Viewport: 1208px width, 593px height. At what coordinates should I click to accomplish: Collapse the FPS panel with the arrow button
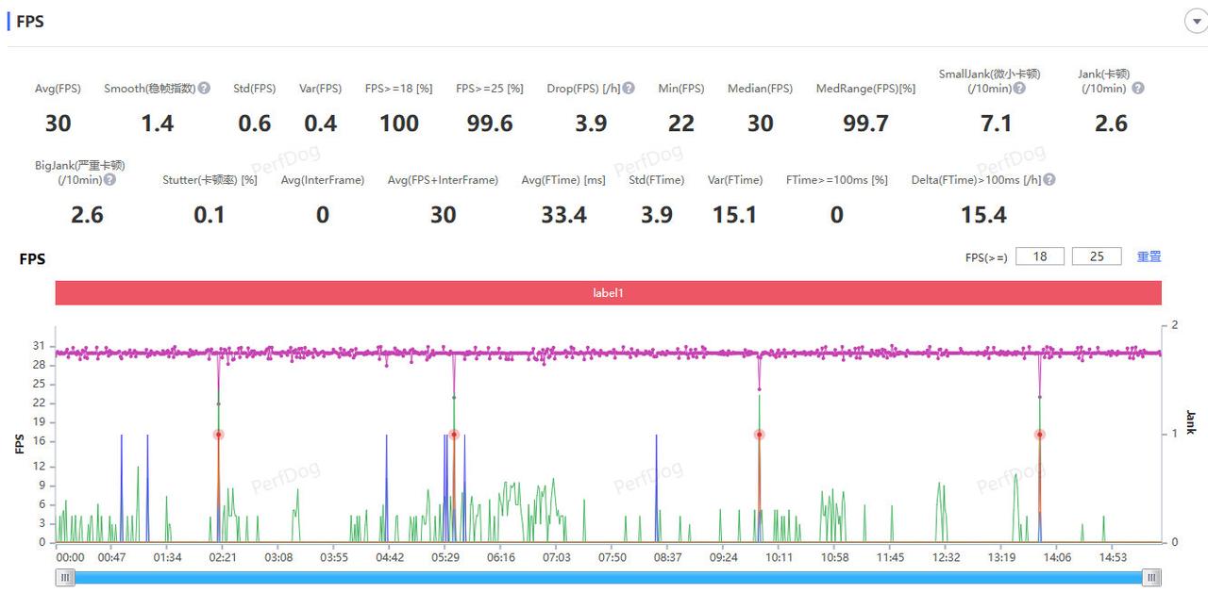pyautogui.click(x=1195, y=22)
